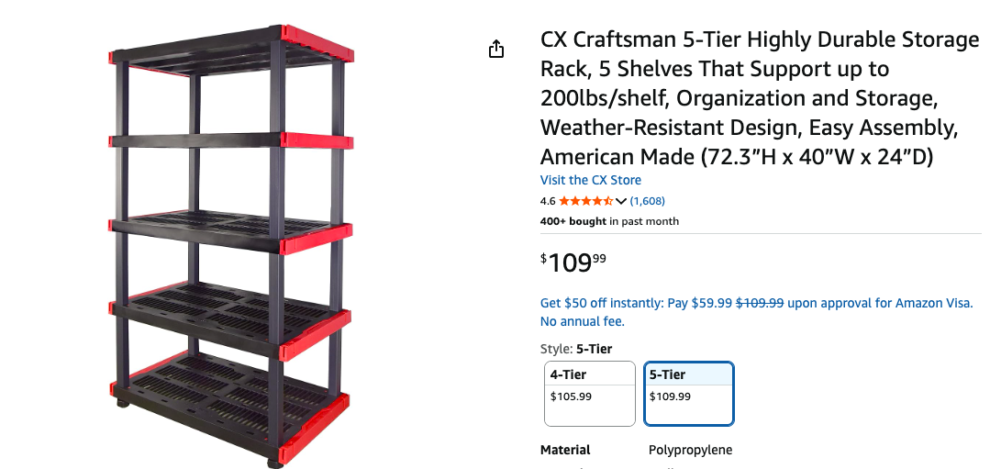Expand the rating breakdown chevron
1001x469 pixels.
click(621, 201)
